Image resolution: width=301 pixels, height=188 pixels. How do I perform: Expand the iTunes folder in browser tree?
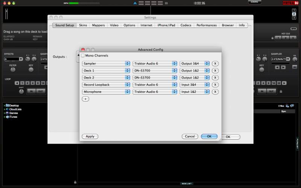coord(5,117)
